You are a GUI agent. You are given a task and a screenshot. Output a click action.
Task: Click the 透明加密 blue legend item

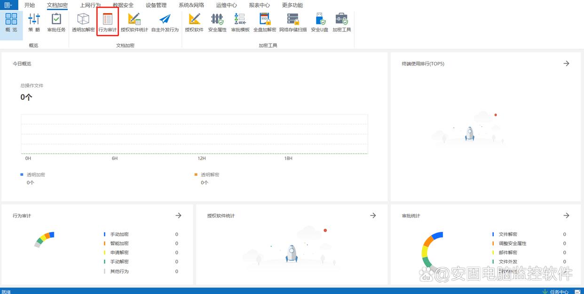(35, 174)
